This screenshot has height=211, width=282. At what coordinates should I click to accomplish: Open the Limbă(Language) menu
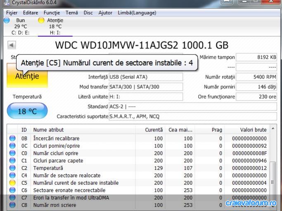click(137, 13)
